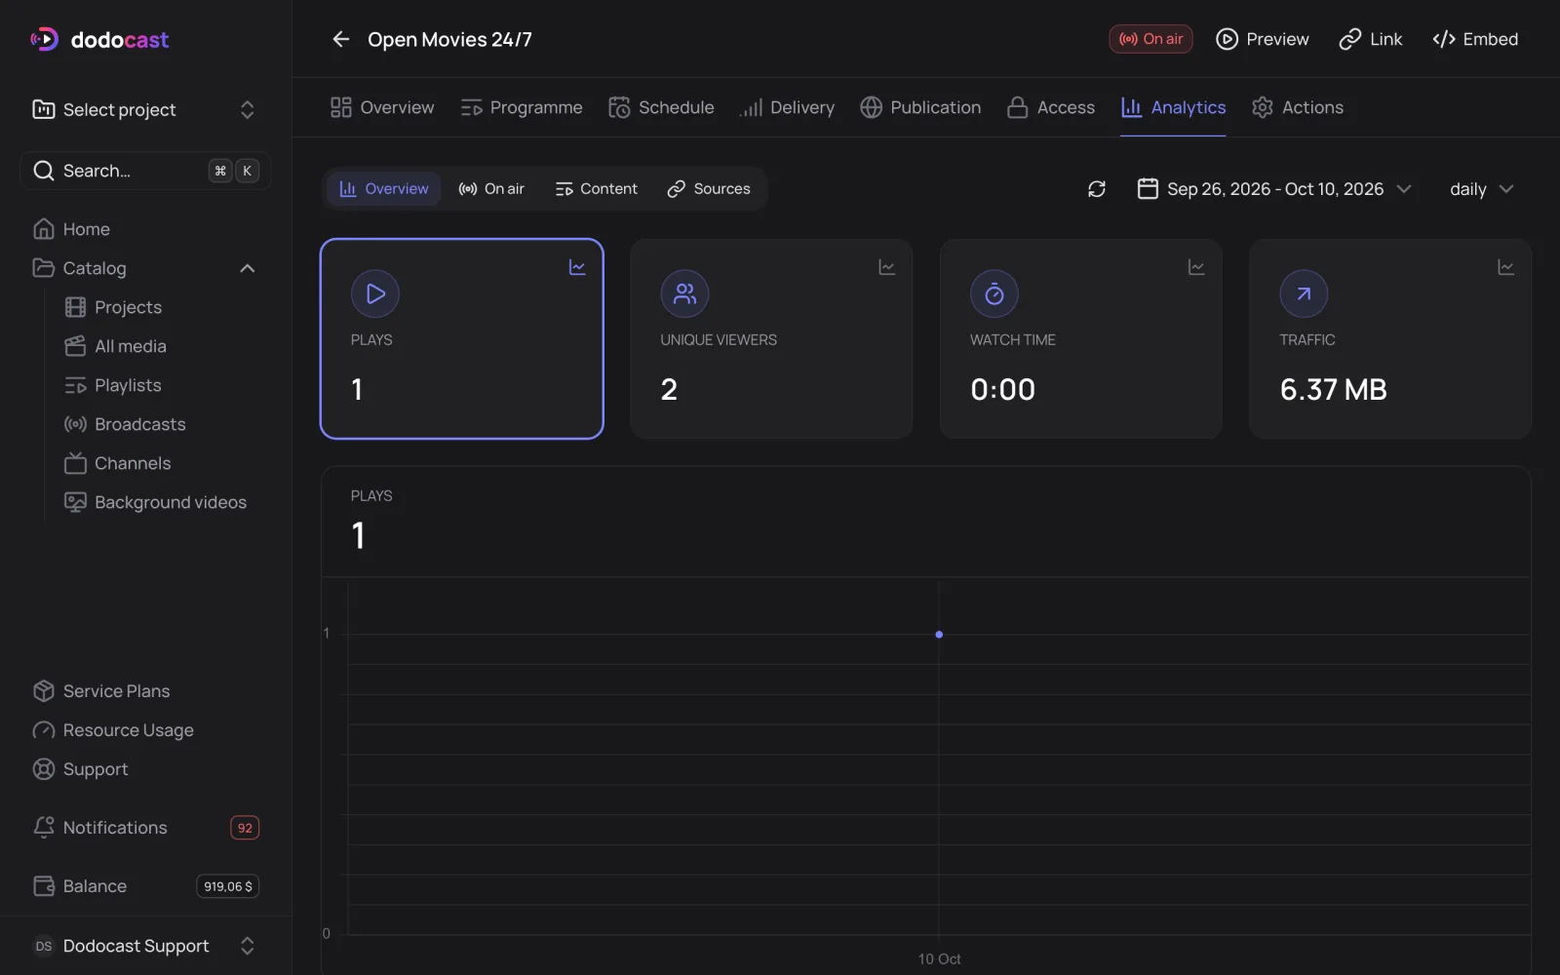Click the arrow icon in Traffic card

[x=1304, y=293]
